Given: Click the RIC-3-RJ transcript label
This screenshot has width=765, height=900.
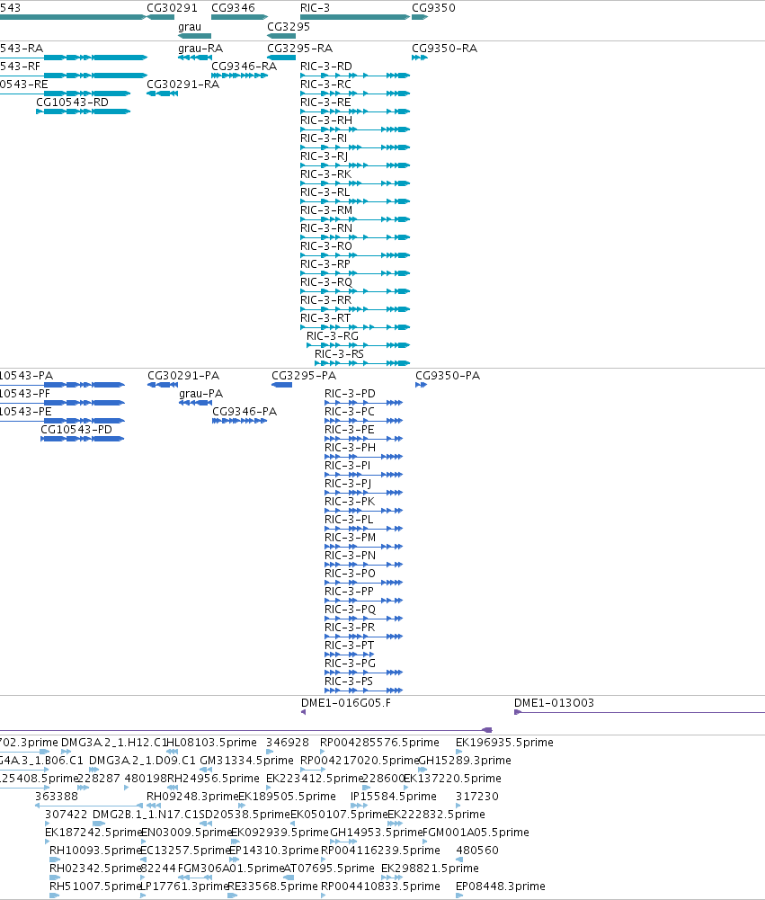Looking at the screenshot, I should click(324, 156).
